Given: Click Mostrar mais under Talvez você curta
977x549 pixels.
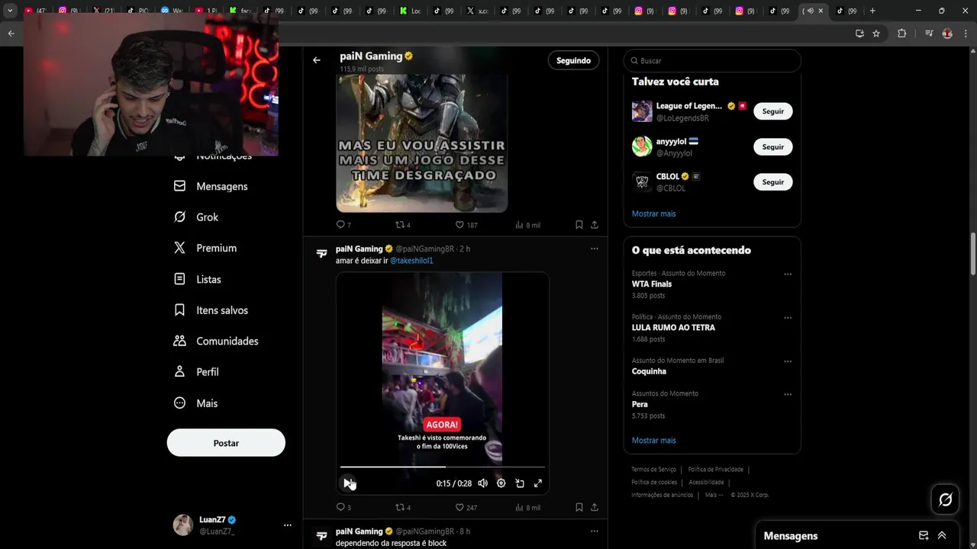Looking at the screenshot, I should [x=653, y=213].
